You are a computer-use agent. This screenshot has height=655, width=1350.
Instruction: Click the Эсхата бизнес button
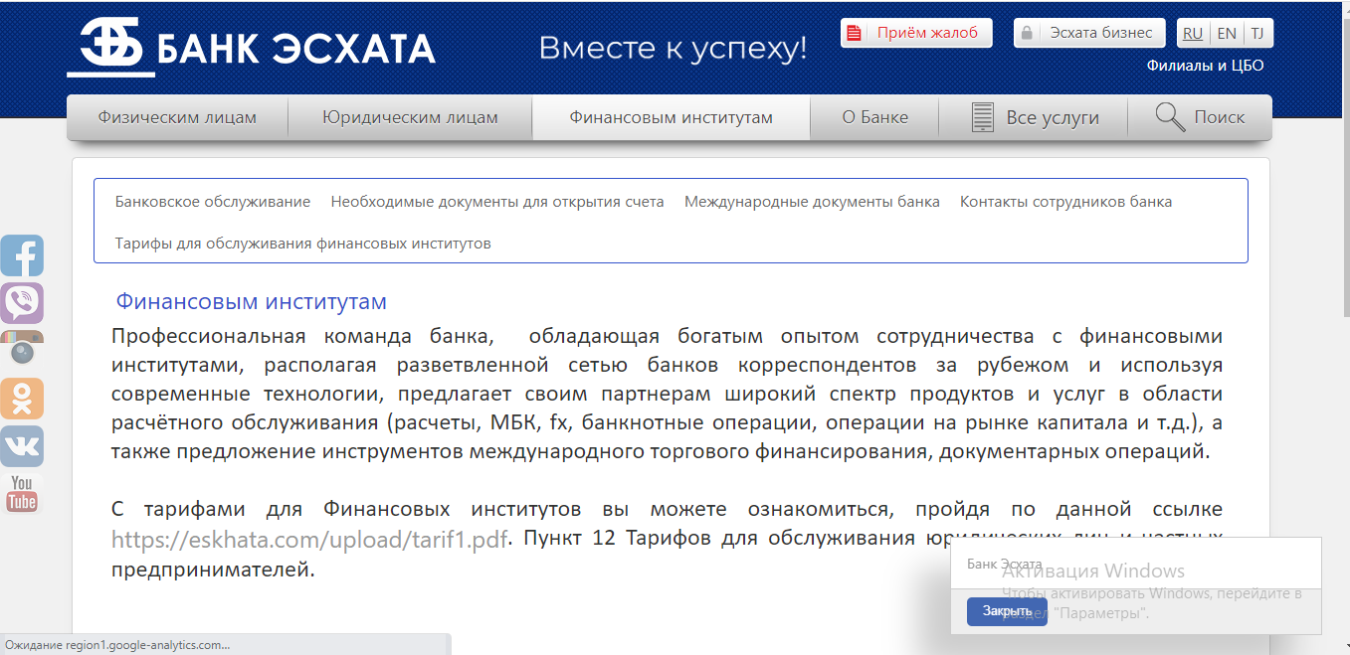tap(1088, 33)
